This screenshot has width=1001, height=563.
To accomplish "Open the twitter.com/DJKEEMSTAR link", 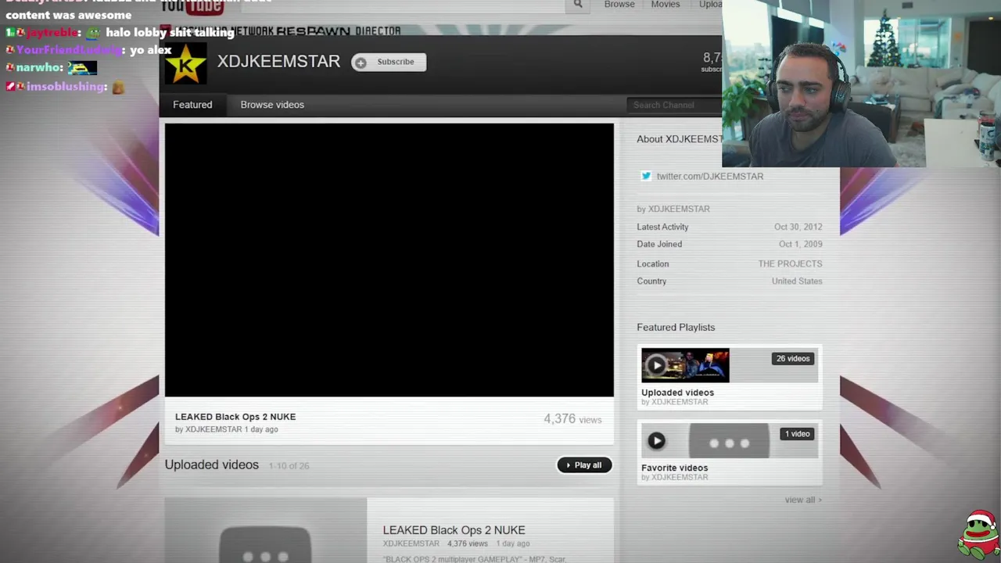I will point(709,177).
